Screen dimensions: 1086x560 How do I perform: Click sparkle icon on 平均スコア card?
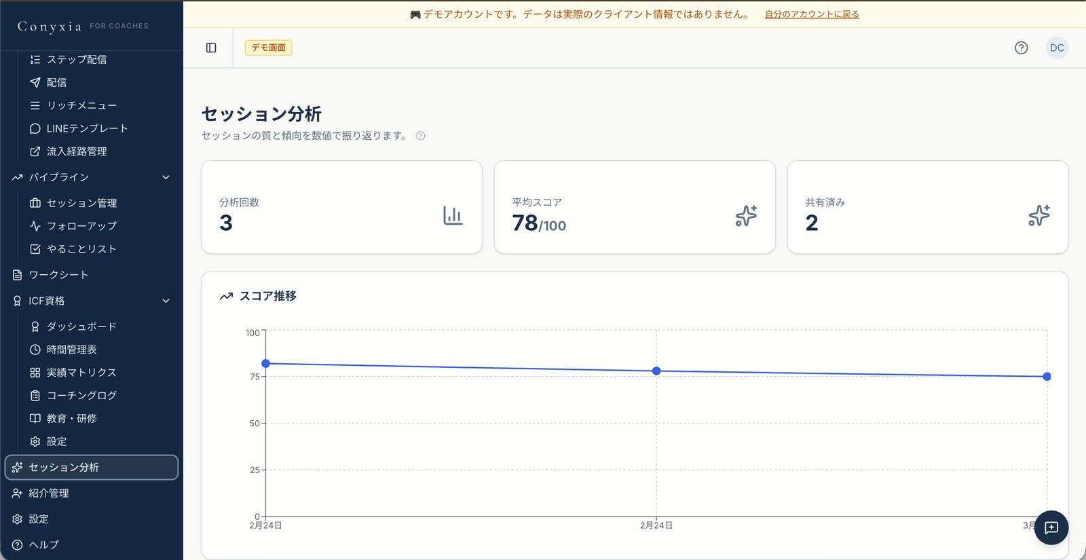click(746, 215)
